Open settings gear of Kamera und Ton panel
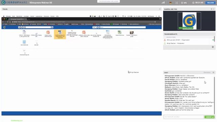This screenshot has width=217, height=122. point(211,9)
